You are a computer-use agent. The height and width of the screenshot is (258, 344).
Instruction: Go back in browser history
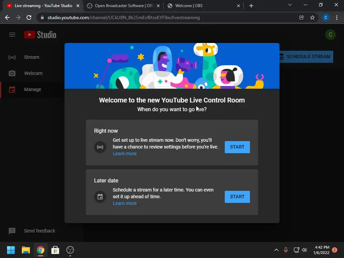(x=7, y=17)
